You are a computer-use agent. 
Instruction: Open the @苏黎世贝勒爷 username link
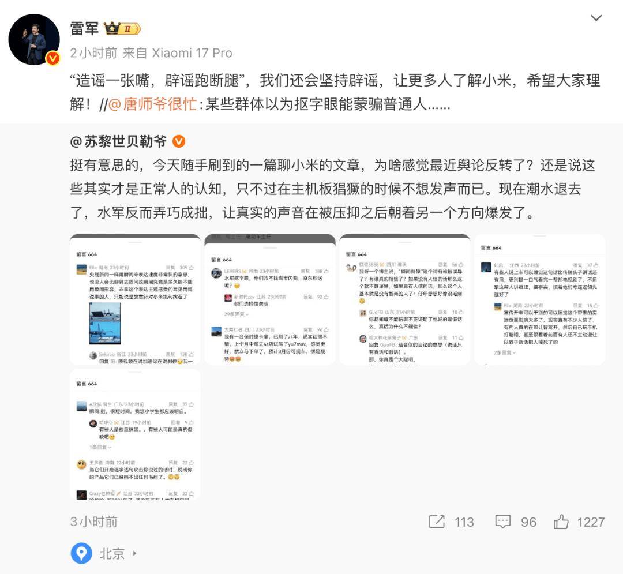coord(118,141)
